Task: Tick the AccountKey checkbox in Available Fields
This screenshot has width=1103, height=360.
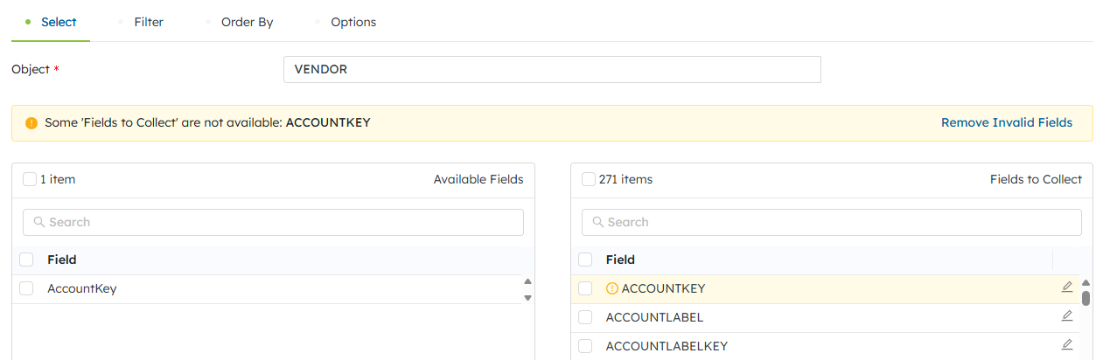Action: 26,288
